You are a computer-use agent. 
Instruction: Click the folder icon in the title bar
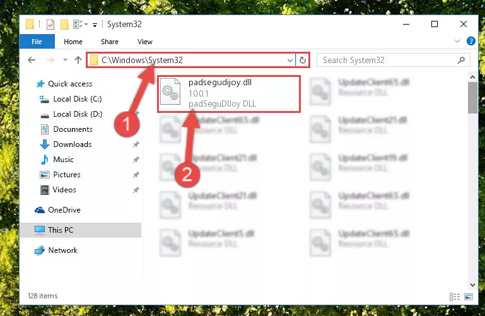pos(30,24)
